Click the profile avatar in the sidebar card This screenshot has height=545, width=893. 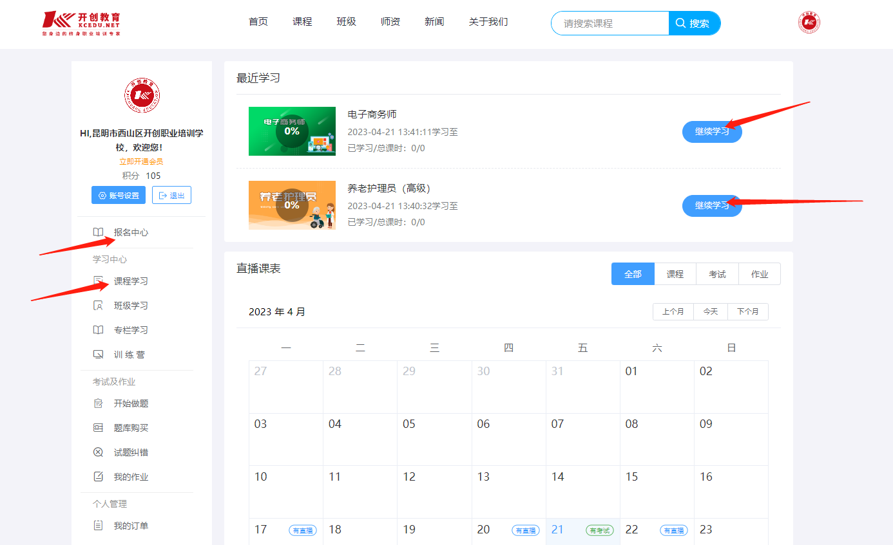(x=142, y=96)
